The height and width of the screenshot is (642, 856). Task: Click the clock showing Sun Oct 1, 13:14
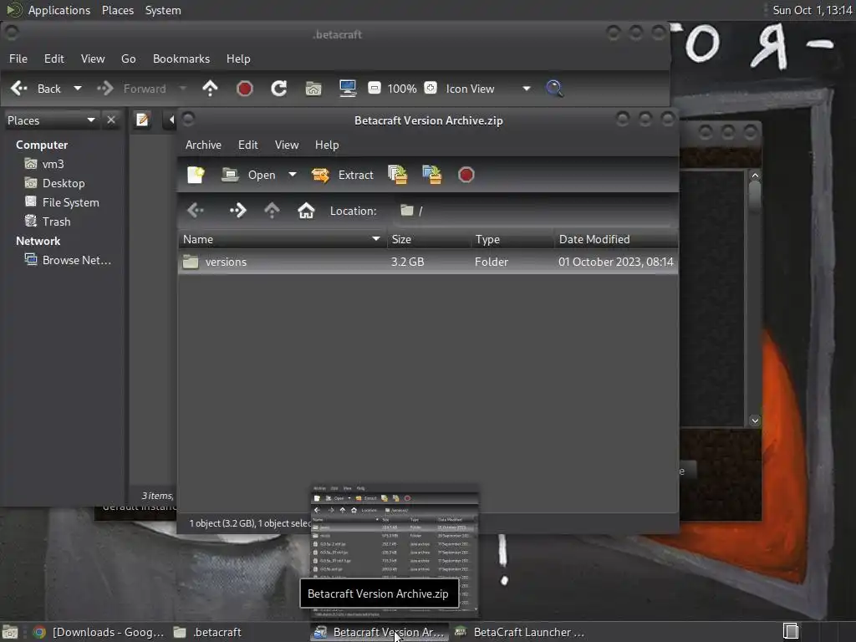(813, 10)
